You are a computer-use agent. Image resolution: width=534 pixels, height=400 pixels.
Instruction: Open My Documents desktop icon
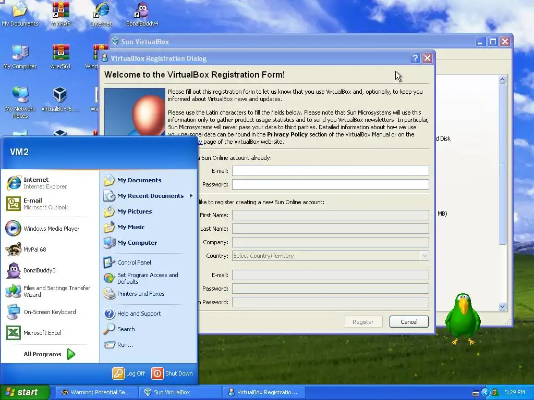tap(20, 14)
